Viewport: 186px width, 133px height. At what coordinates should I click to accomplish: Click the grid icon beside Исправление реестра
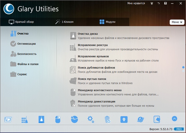click(x=73, y=47)
